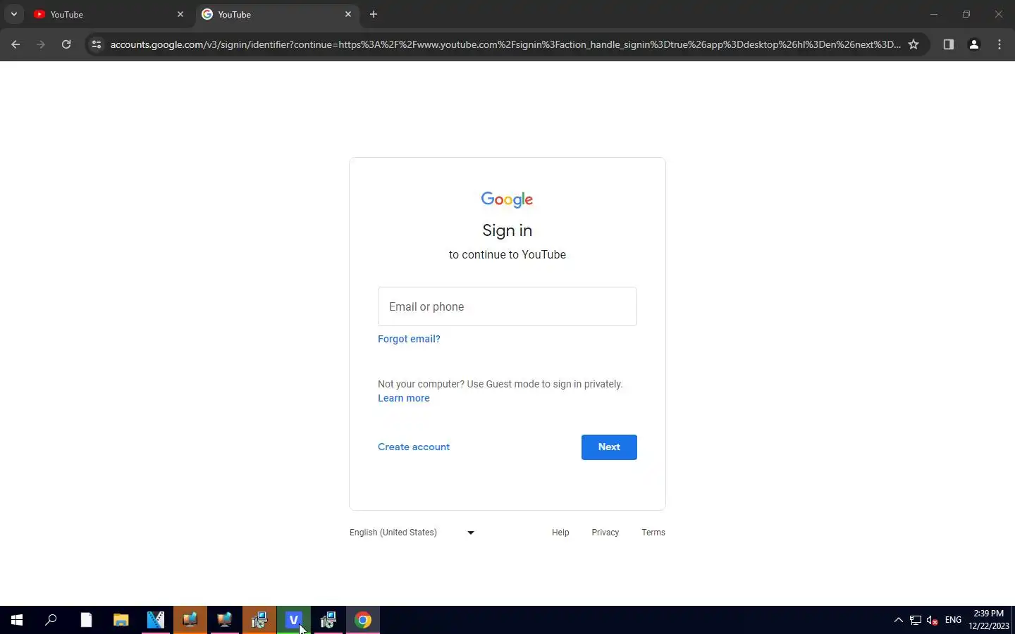Open the Privacy link

tap(605, 533)
